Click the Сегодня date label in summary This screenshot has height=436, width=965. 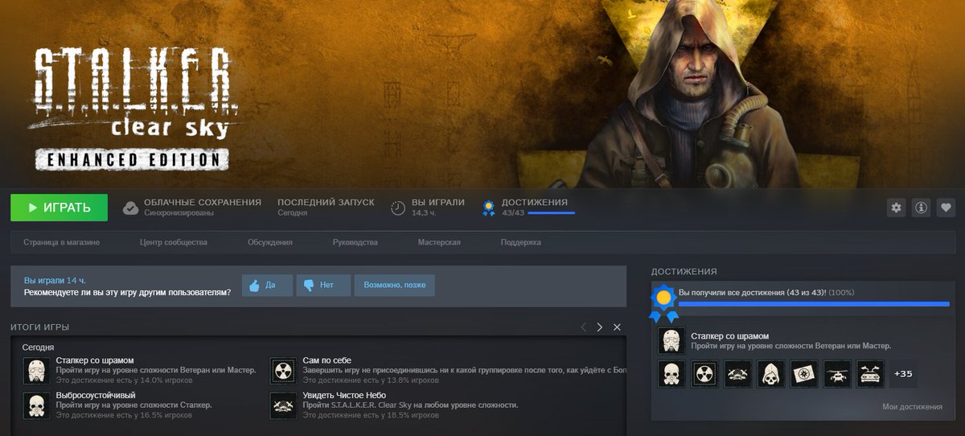tap(38, 347)
